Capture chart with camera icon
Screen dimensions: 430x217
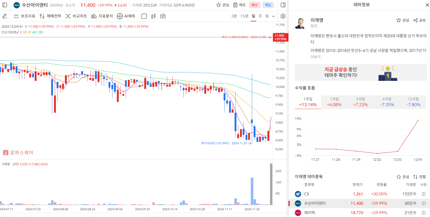click(x=163, y=16)
